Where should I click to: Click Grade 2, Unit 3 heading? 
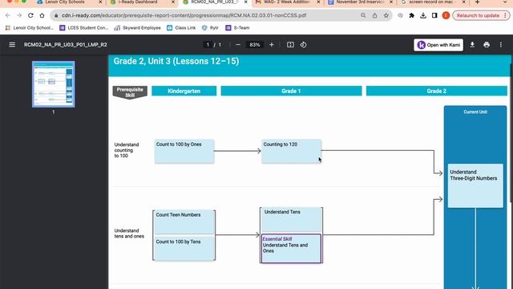(176, 61)
